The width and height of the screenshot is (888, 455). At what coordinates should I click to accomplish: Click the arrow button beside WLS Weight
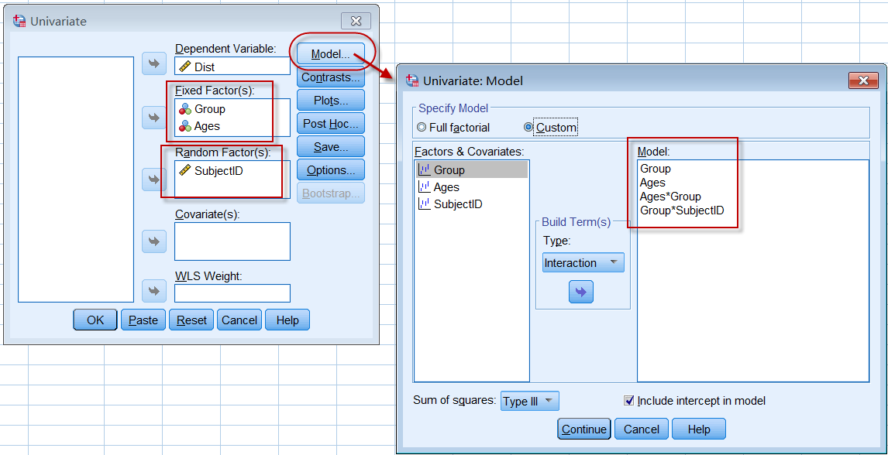coord(154,291)
